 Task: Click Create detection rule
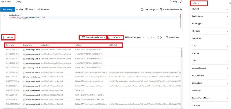point(171,10)
